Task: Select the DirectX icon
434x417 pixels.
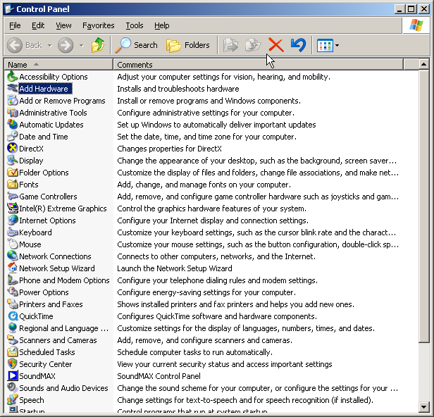Action: click(12, 149)
